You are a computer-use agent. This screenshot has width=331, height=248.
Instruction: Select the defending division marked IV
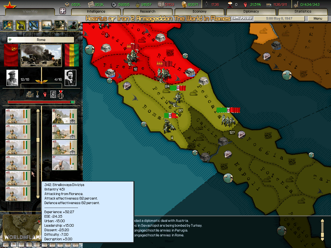(65, 163)
